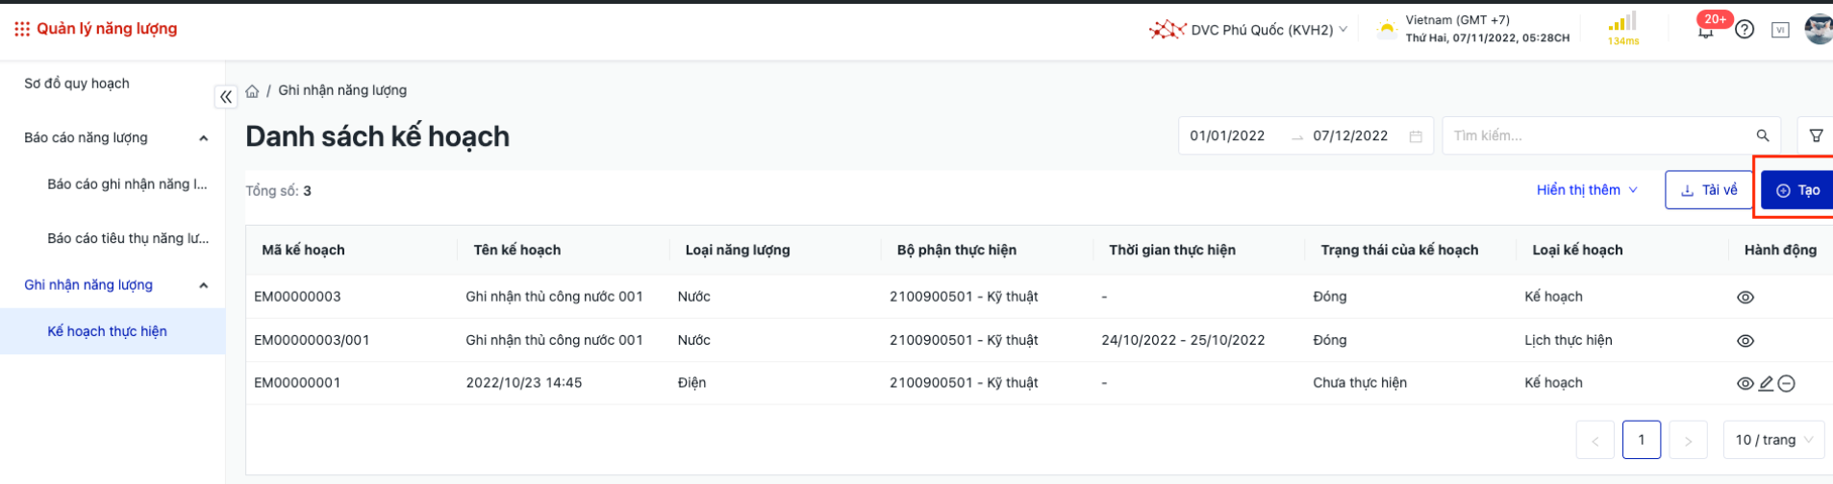
Task: View details of plan EM00000003/001
Action: tap(1745, 341)
